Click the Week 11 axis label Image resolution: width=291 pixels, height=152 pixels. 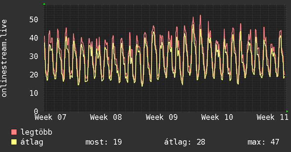(272, 117)
